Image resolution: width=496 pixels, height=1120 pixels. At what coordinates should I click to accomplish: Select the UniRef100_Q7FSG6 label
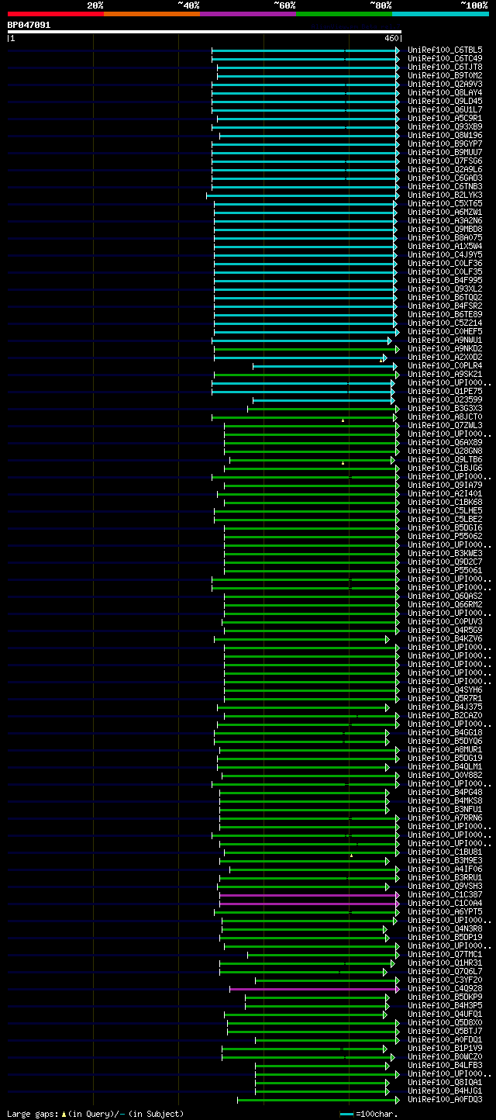[x=445, y=161]
